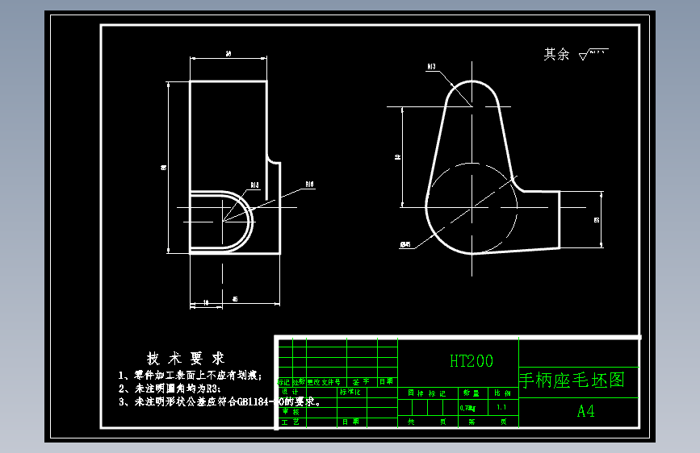
Task: Select the drawing title 手柄座毛坯图
Action: 572,380
